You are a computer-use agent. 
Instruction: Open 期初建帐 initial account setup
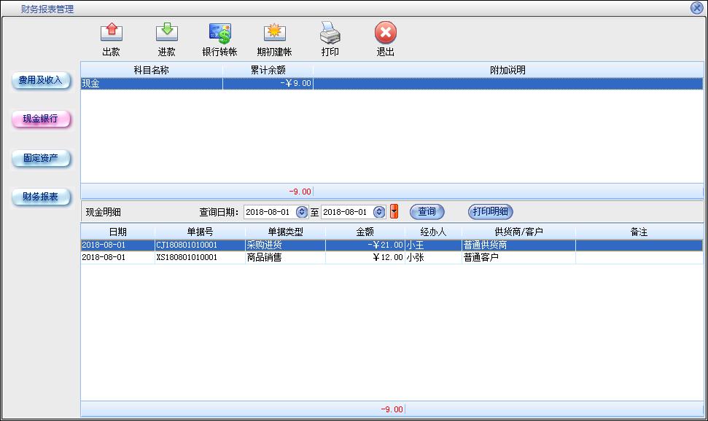tap(274, 34)
